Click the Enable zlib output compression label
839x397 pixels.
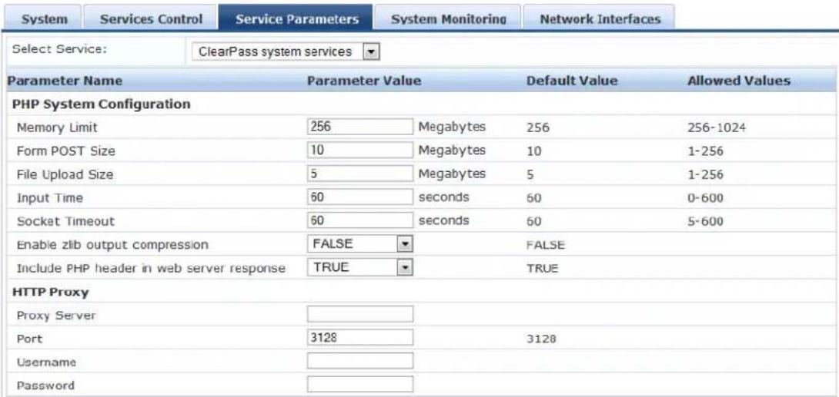[x=112, y=245]
